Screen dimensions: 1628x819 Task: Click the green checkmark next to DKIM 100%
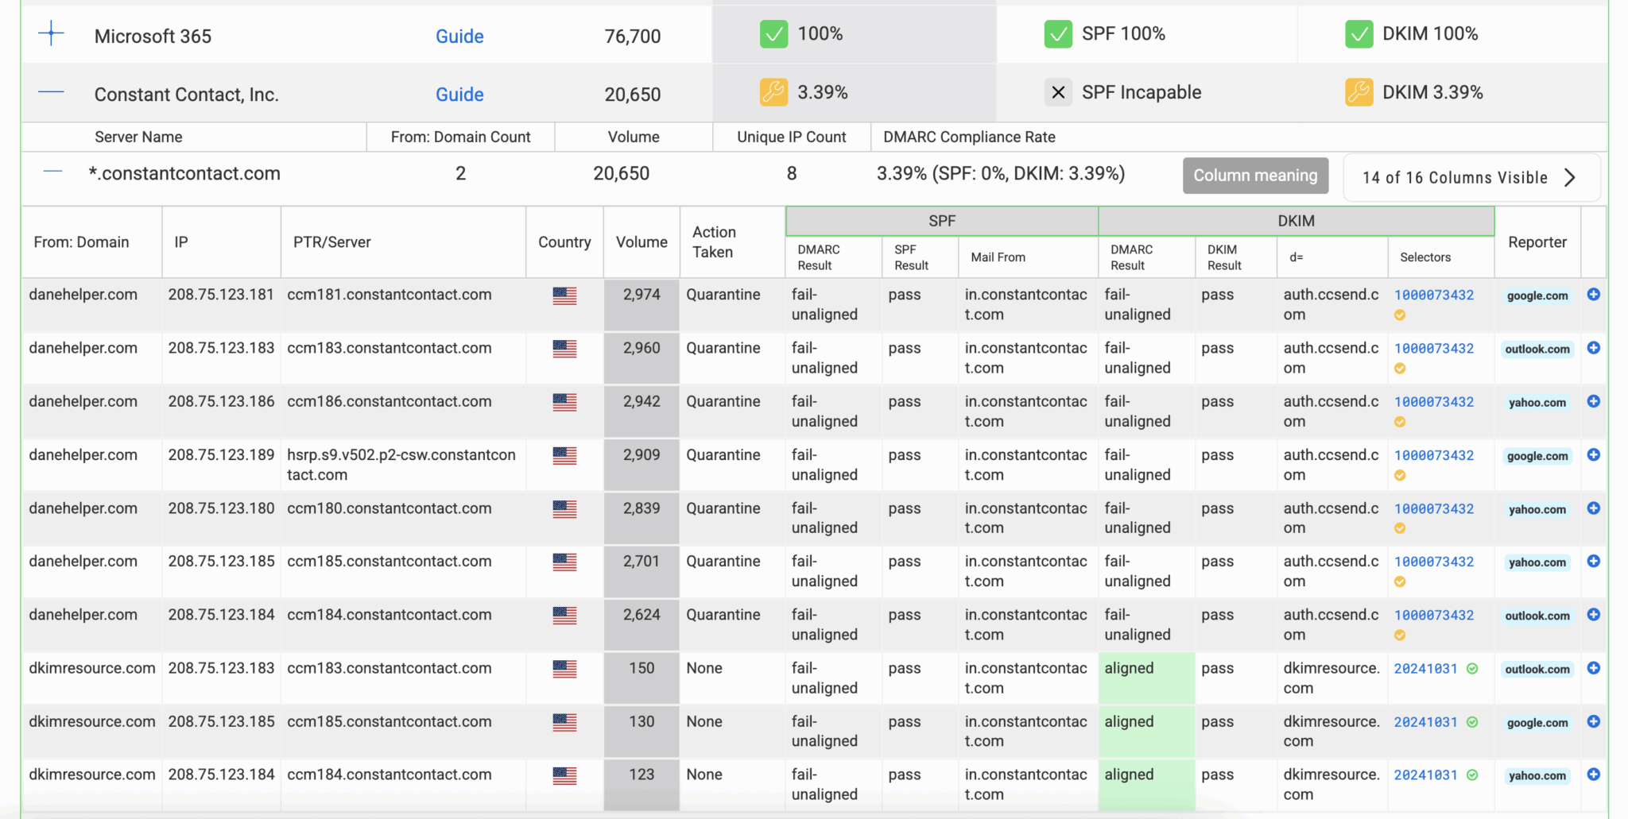click(1359, 34)
